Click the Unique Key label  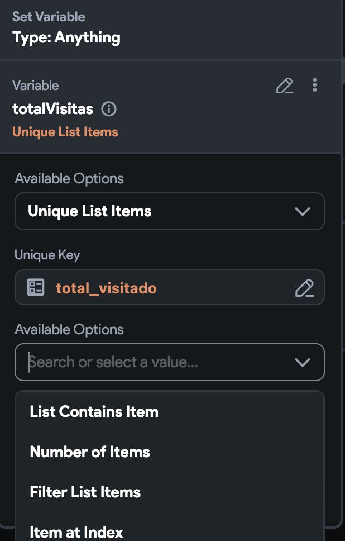coord(47,255)
